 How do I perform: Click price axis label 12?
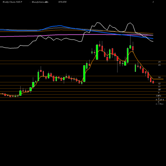(159, 83)
